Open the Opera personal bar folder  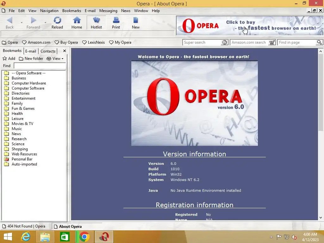(x=10, y=42)
